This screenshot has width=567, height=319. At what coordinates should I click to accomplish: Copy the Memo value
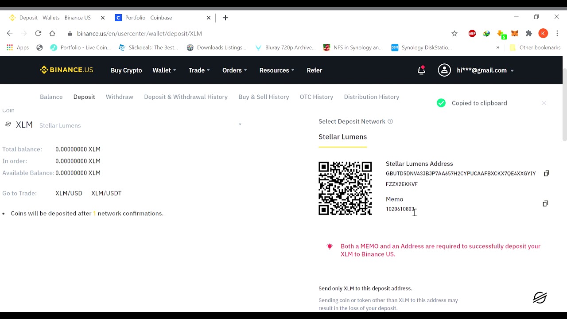(545, 204)
